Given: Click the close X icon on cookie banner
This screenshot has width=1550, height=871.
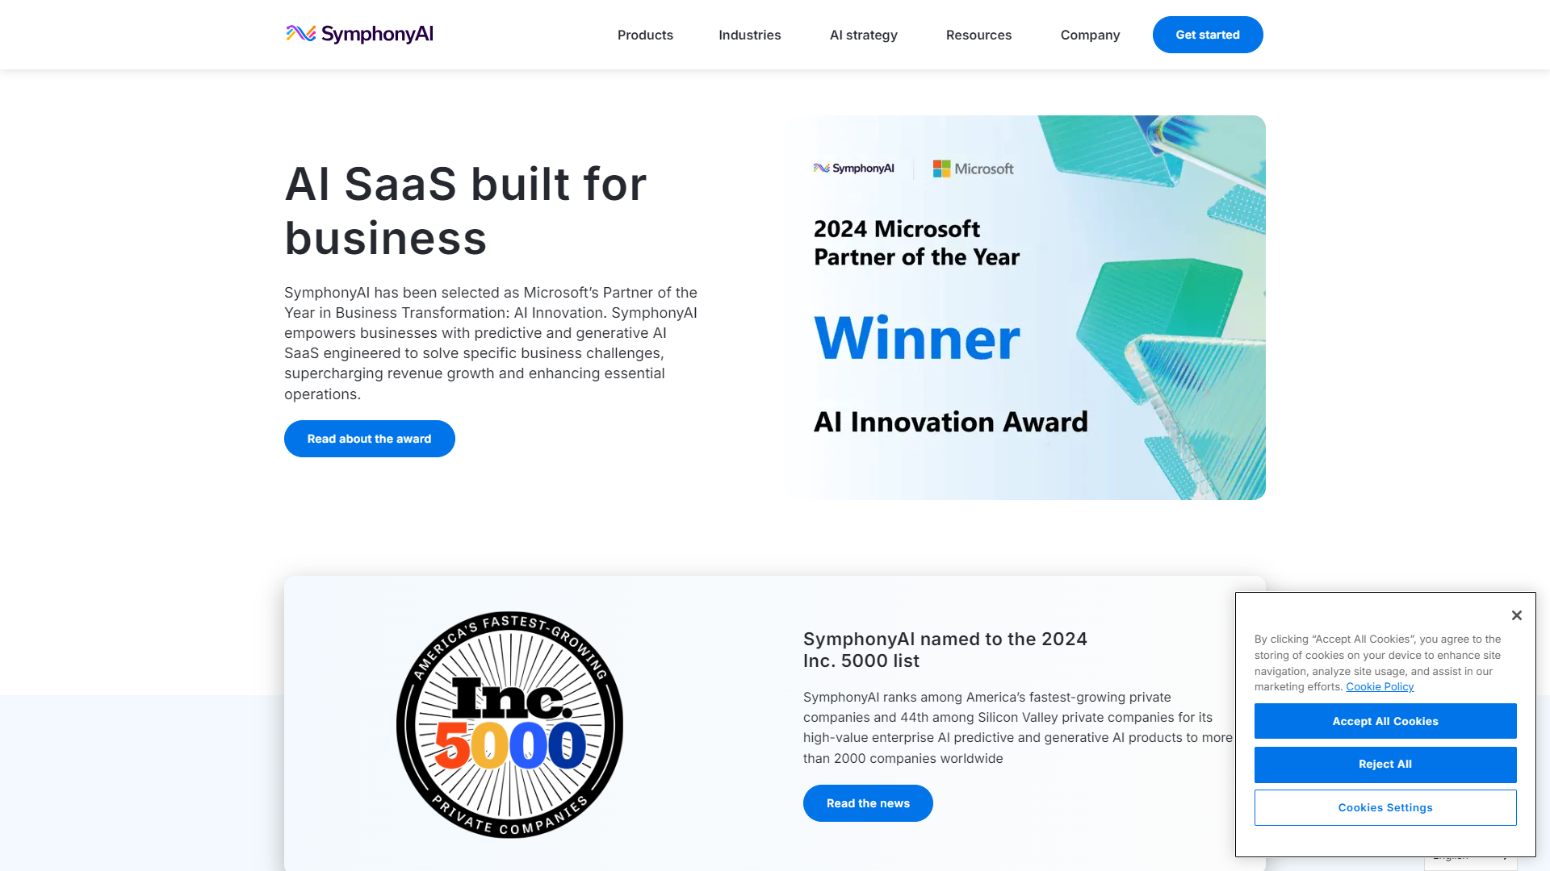Looking at the screenshot, I should [1517, 615].
